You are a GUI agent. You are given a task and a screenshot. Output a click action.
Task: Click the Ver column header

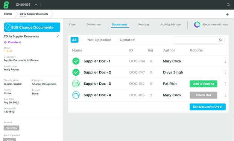pos(150,50)
